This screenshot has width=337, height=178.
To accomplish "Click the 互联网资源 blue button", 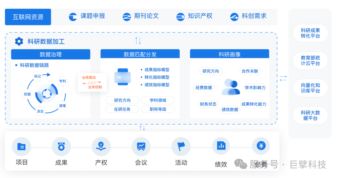I will tap(28, 17).
